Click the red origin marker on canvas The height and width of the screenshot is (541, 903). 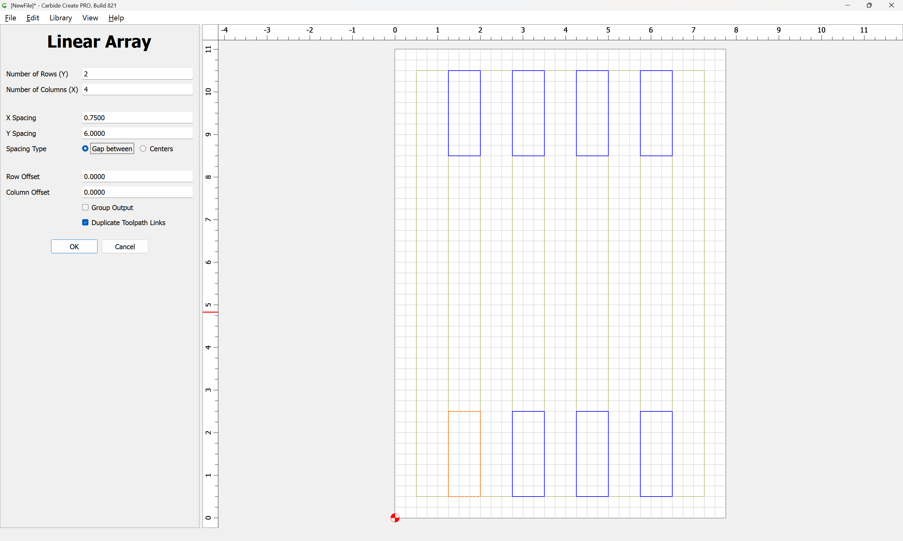[394, 518]
